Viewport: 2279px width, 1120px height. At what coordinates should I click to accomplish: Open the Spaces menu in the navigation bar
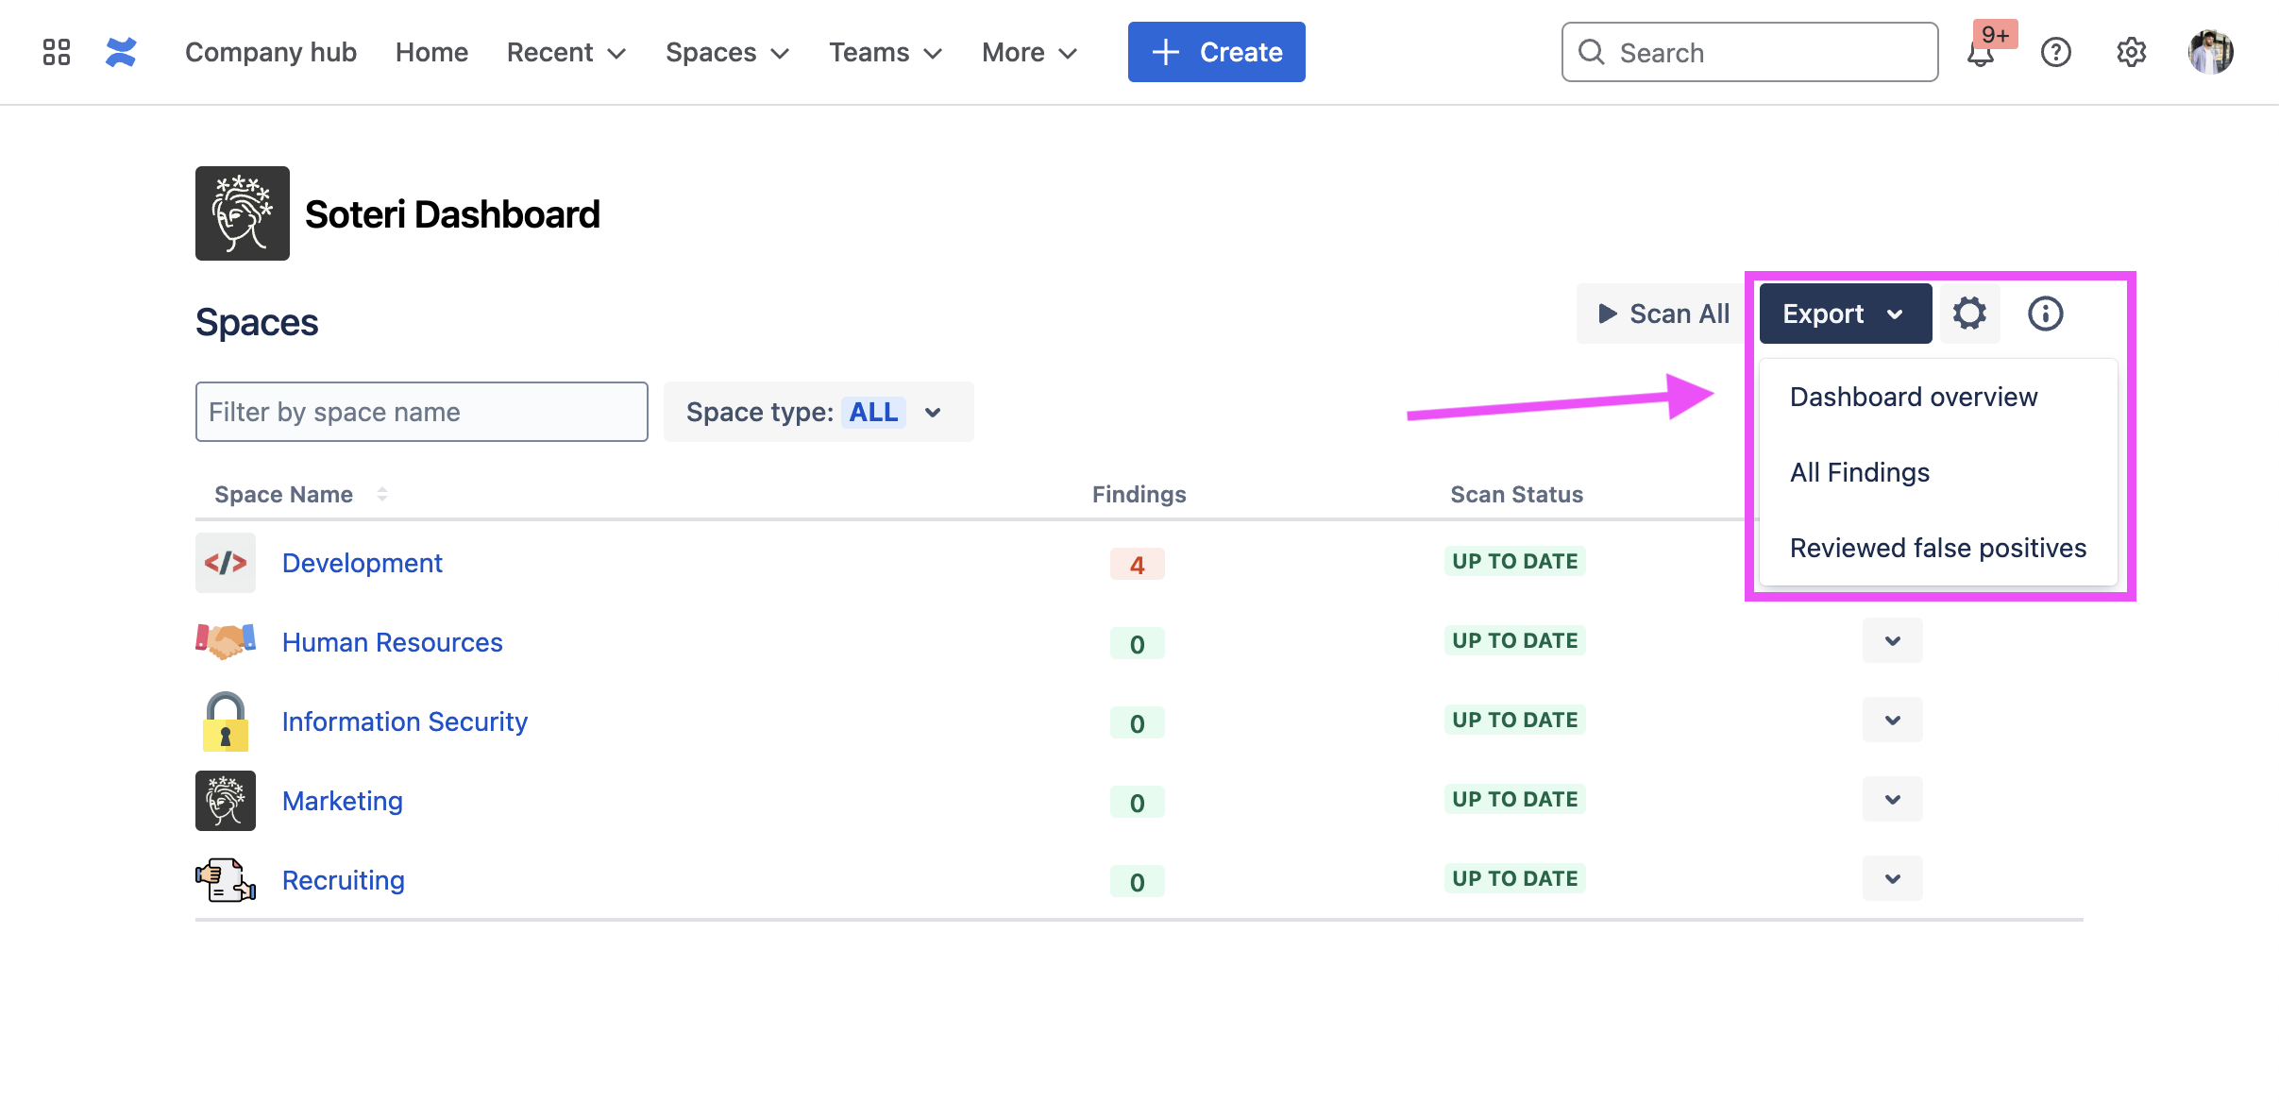pos(726,52)
